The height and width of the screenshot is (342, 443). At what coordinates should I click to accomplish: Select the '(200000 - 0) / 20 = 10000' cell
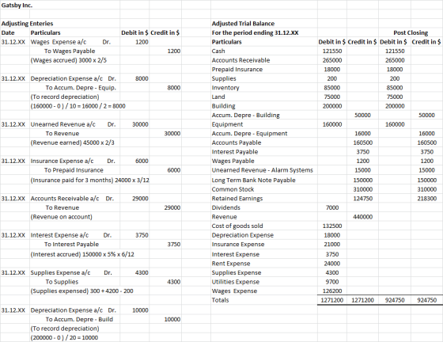click(64, 337)
